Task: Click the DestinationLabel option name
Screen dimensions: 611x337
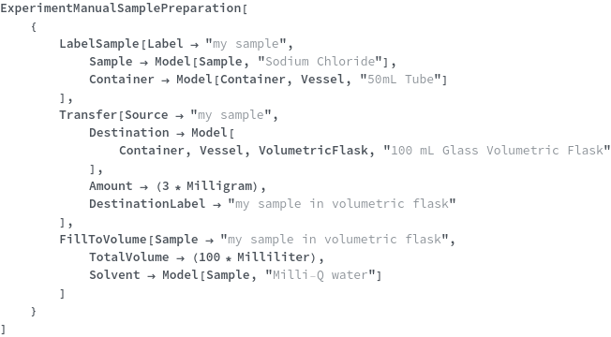Action: (147, 204)
